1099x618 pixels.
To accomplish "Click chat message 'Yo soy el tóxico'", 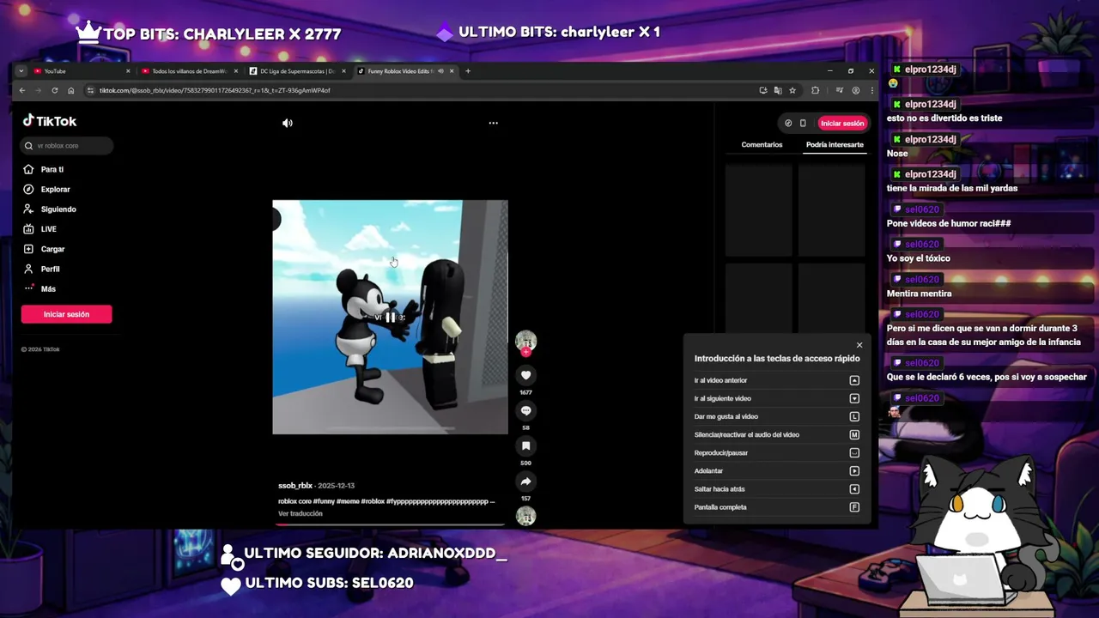I will (x=918, y=258).
